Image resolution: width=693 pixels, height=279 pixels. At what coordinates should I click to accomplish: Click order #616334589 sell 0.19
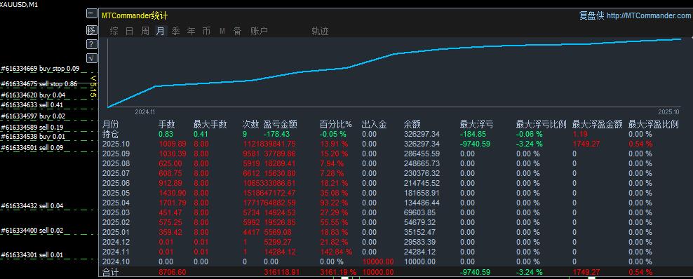(x=32, y=127)
